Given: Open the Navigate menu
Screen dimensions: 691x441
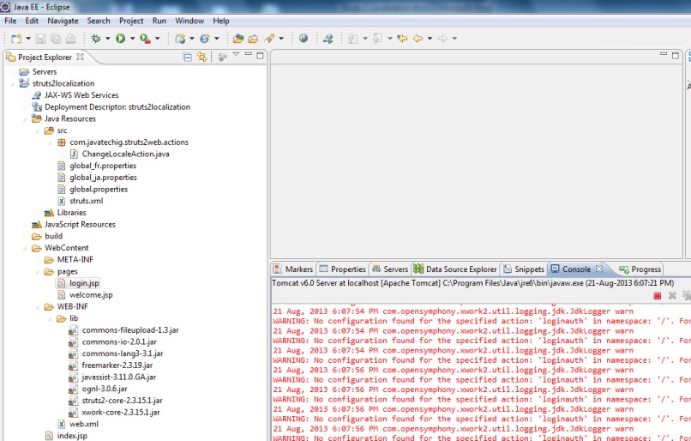Looking at the screenshot, I should (63, 21).
